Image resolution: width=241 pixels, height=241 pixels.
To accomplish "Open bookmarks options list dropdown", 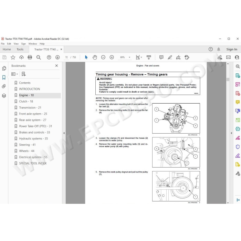I will coord(14,74).
